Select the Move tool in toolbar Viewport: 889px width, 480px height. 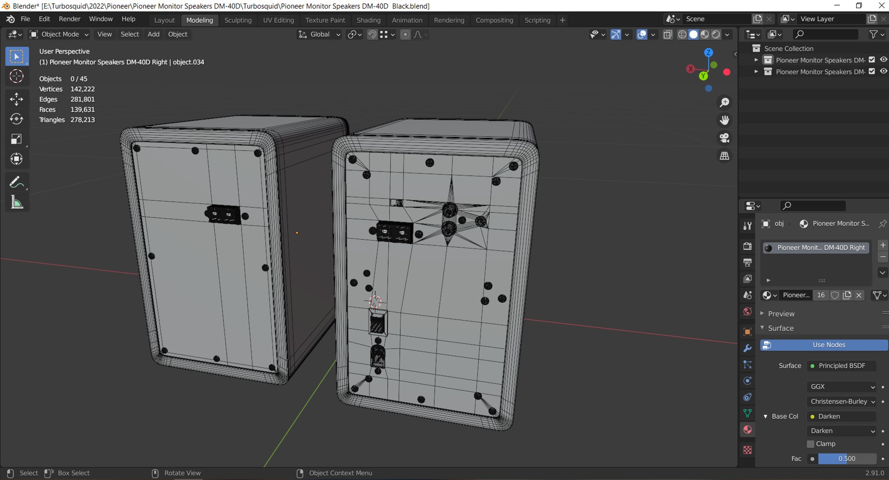coord(17,99)
